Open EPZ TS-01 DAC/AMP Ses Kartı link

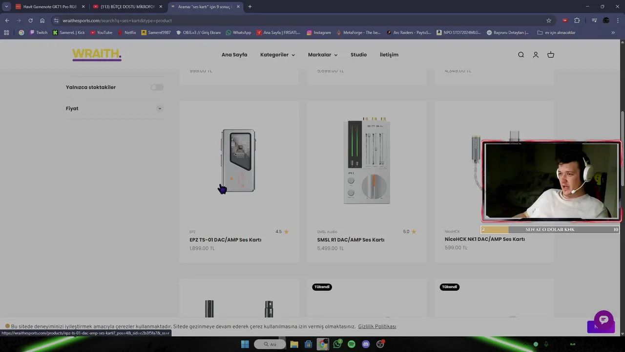pyautogui.click(x=225, y=240)
